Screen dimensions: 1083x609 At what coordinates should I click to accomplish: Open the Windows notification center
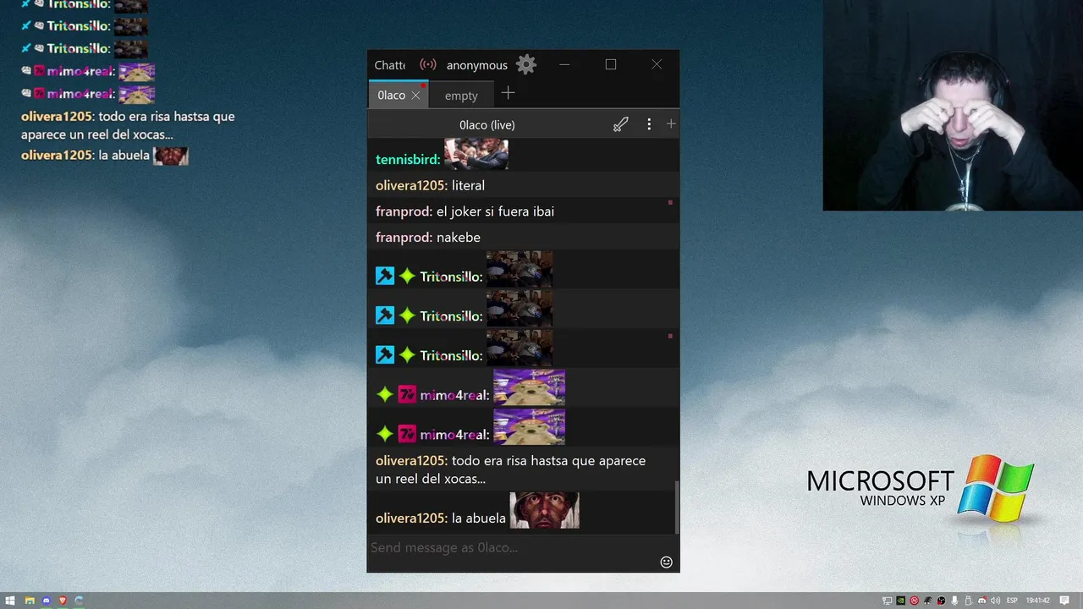(x=1064, y=601)
